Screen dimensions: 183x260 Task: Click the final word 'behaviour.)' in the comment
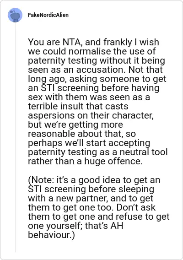(51, 235)
